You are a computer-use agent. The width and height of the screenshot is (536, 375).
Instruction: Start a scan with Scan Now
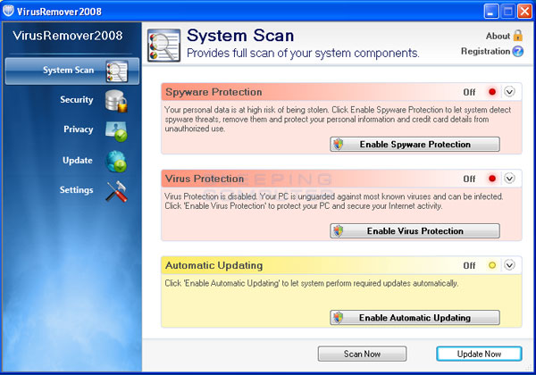(x=362, y=354)
